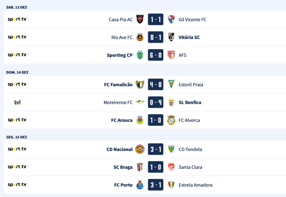Click the Vitória SC club crest
Viewport: 286px width, 197px height.
pyautogui.click(x=171, y=37)
